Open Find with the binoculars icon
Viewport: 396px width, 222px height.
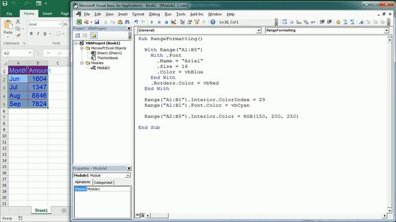coord(127,22)
